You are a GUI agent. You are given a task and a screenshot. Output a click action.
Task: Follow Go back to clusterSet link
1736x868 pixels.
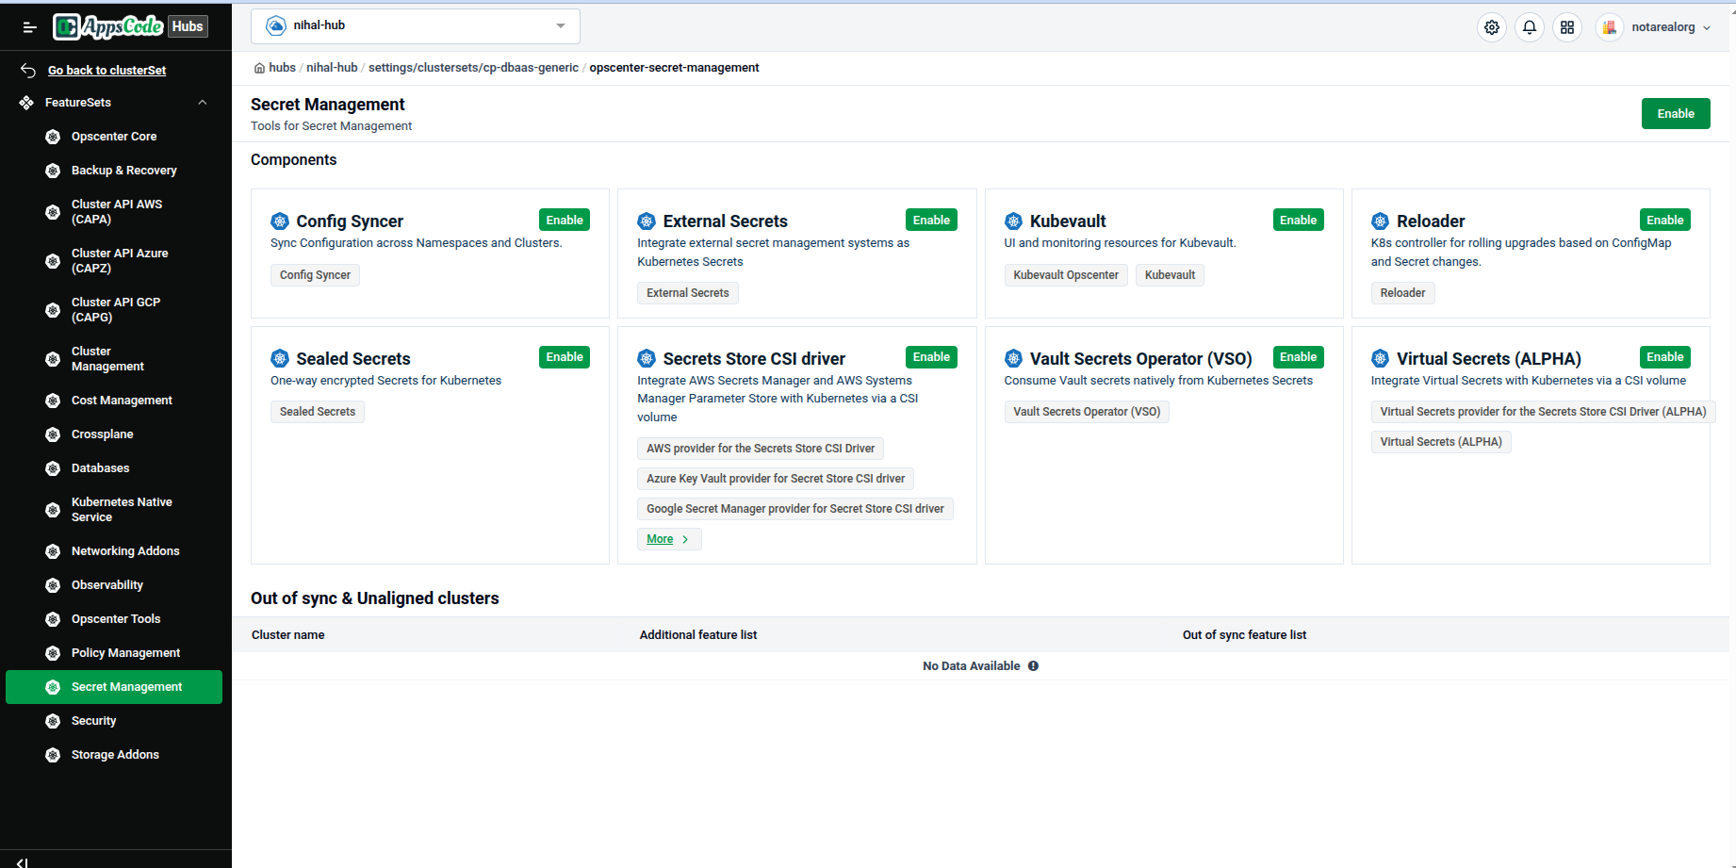[106, 71]
